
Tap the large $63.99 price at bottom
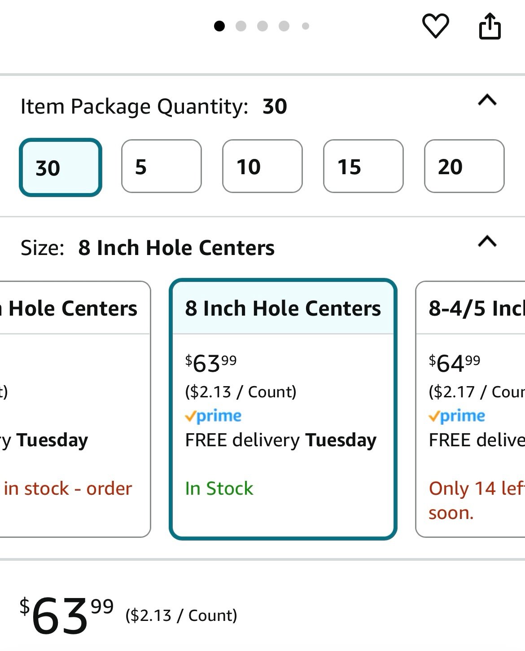pyautogui.click(x=66, y=615)
